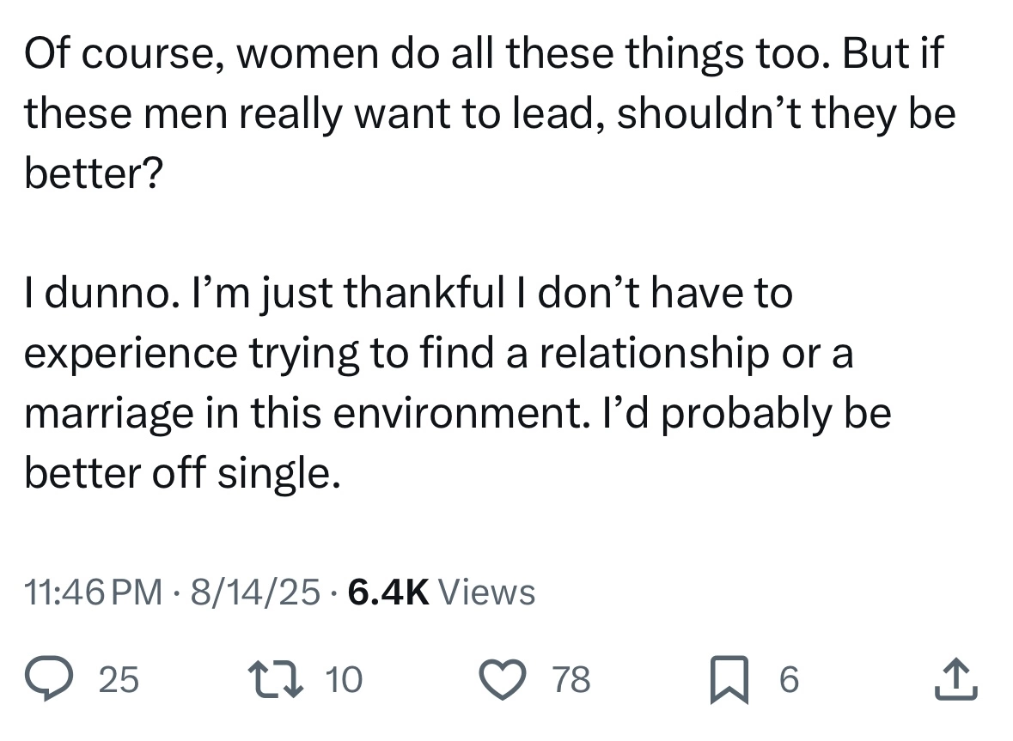Click the line 'marriage in this environment'
The height and width of the screenshot is (741, 1013).
pyautogui.click(x=457, y=414)
